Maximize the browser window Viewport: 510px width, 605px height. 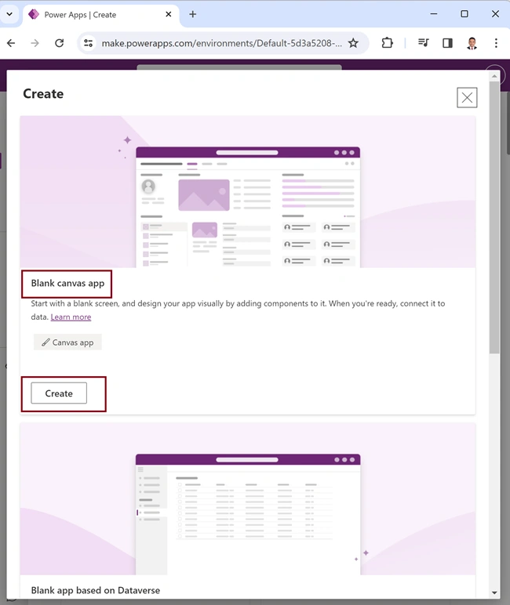tap(464, 14)
